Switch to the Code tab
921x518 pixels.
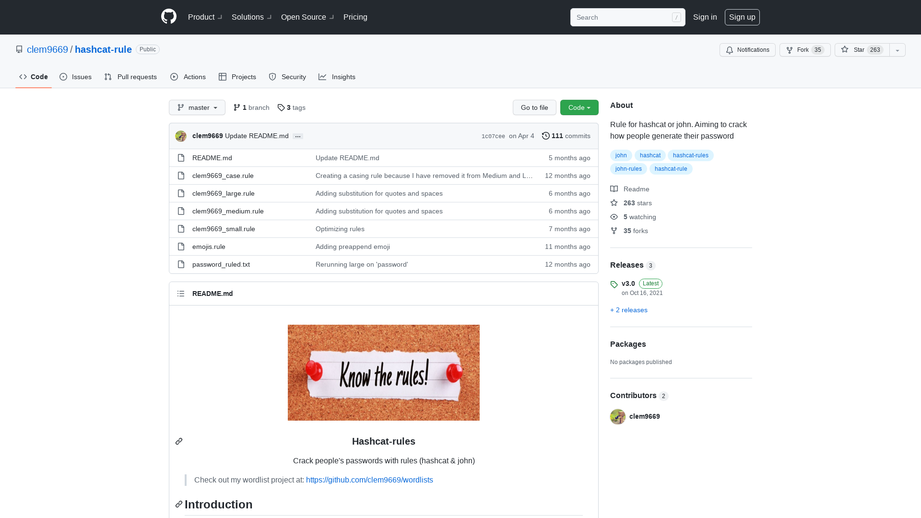[34, 77]
